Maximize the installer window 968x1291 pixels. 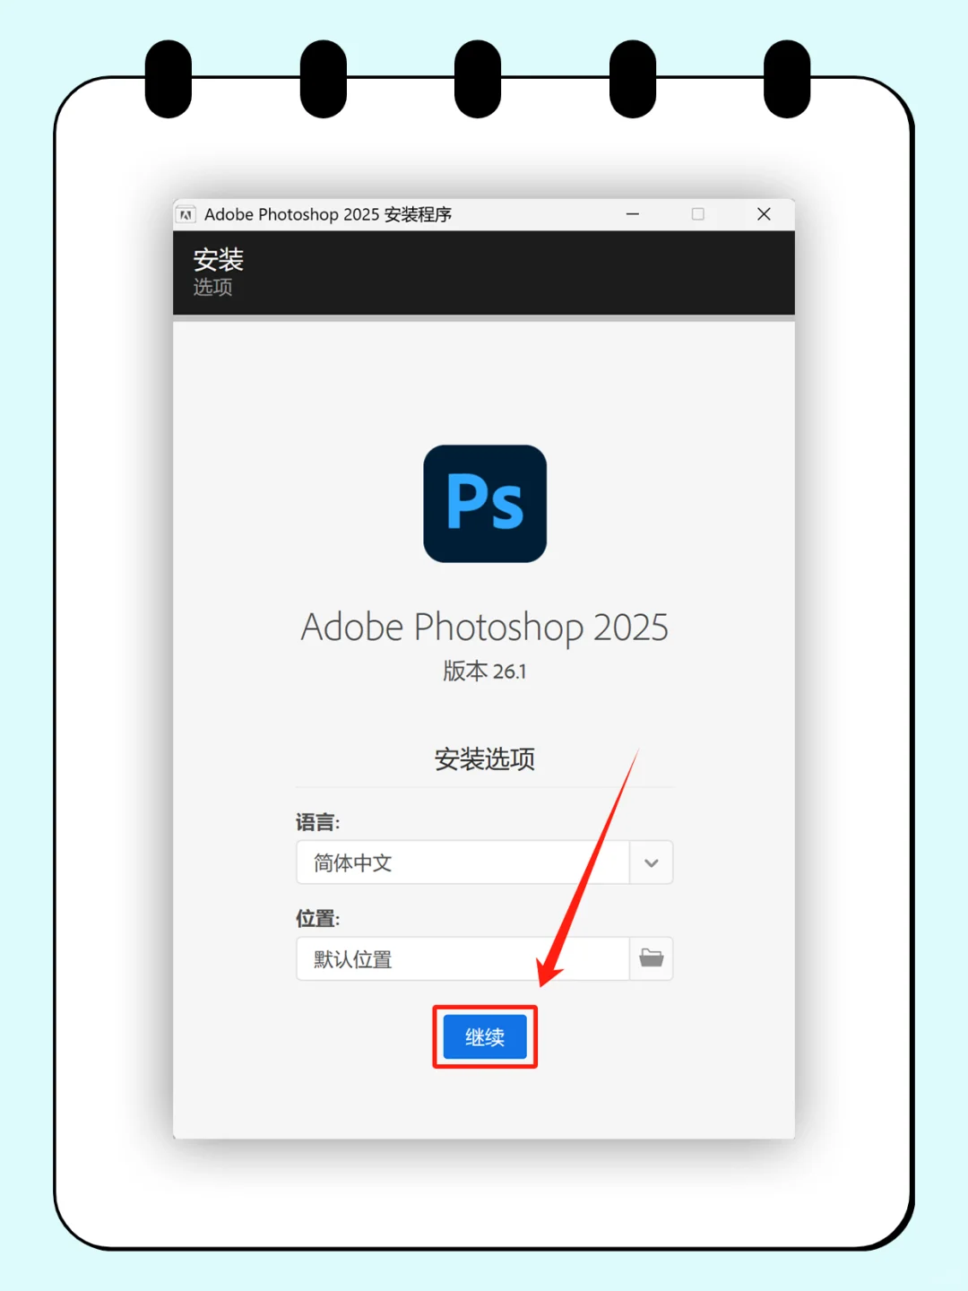pyautogui.click(x=698, y=214)
